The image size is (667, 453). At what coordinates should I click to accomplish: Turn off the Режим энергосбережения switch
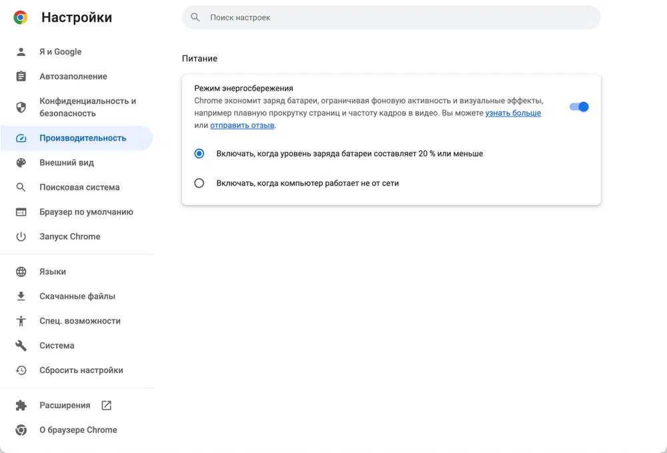tap(579, 107)
